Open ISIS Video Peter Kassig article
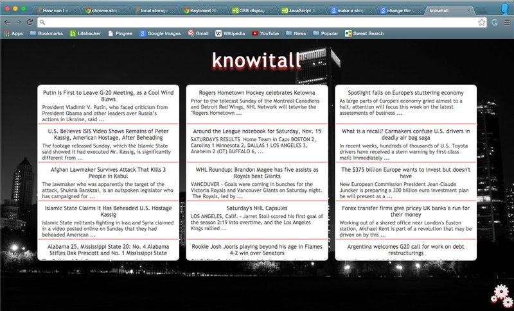This screenshot has width=514, height=311. point(108,135)
